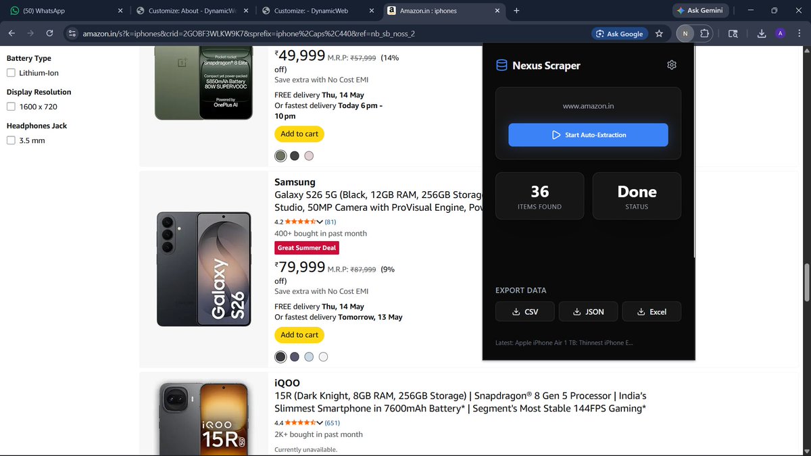Select the pink OnePlus color swatch

[309, 156]
